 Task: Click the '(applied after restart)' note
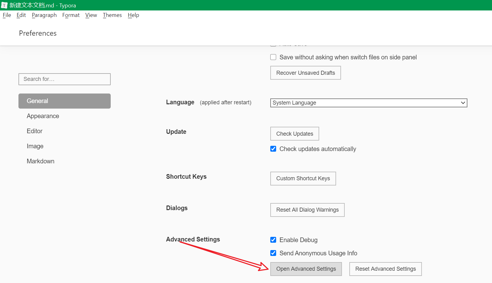coord(226,102)
